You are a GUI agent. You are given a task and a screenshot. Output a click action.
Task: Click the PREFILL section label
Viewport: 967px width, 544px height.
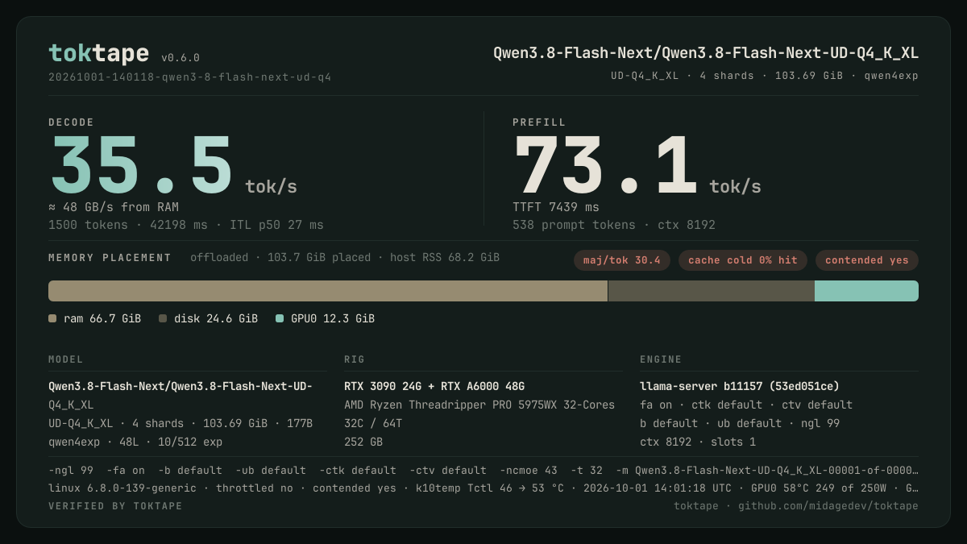coord(539,123)
